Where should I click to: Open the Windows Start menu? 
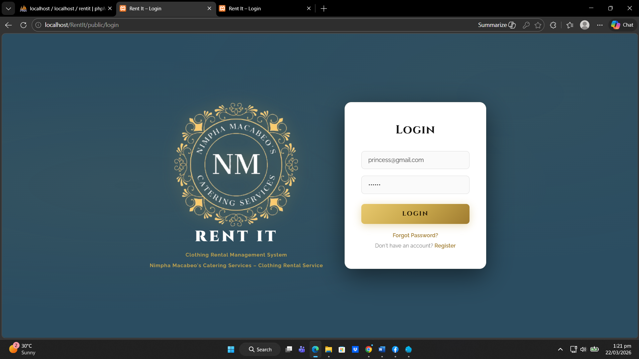(231, 349)
